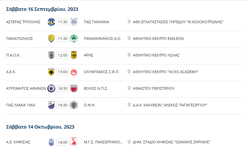Click the Asteras Tripolis team crest
Screen dimensions: 248x151
click(51, 22)
